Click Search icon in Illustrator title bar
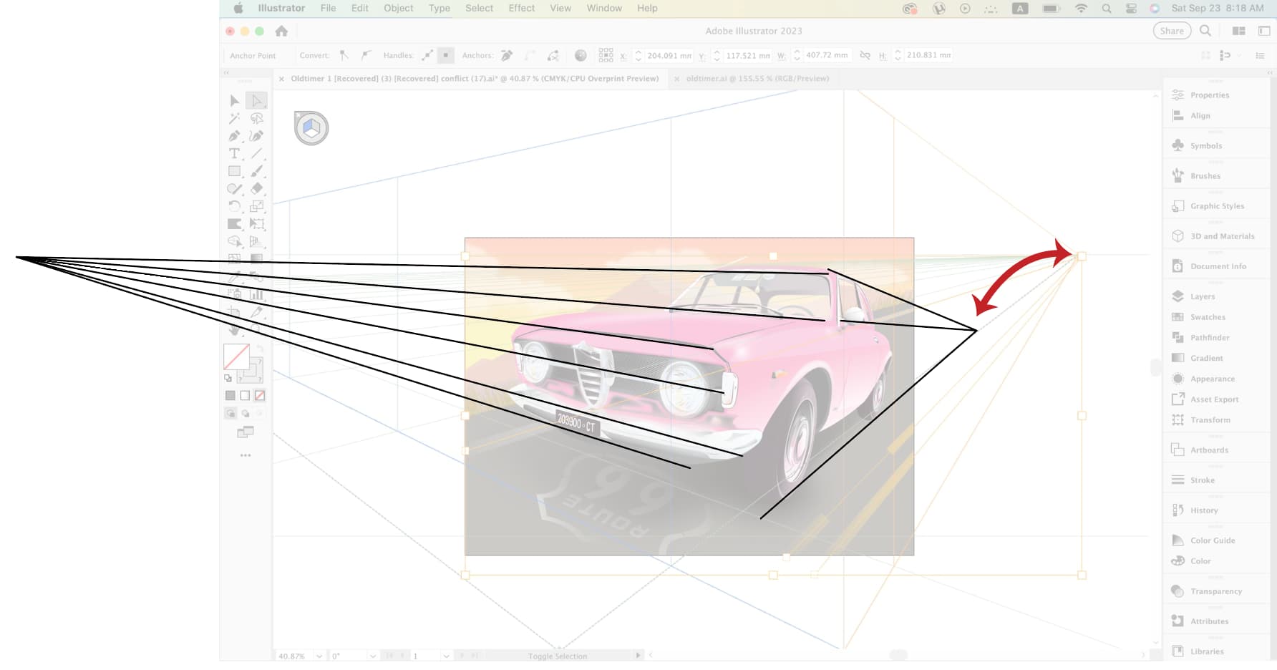The image size is (1277, 670). point(1205,31)
